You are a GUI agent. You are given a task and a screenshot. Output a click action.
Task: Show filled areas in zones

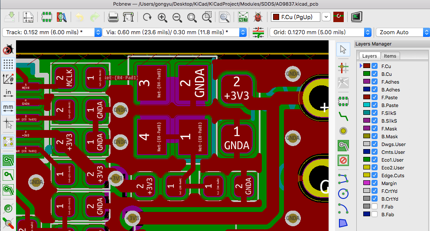coord(8,160)
